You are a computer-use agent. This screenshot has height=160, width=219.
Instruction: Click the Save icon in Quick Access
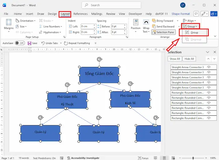tap(29, 43)
